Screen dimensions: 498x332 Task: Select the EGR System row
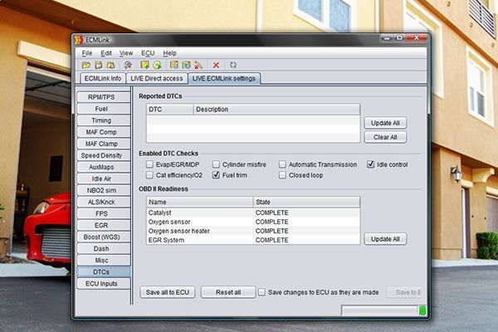(x=253, y=240)
